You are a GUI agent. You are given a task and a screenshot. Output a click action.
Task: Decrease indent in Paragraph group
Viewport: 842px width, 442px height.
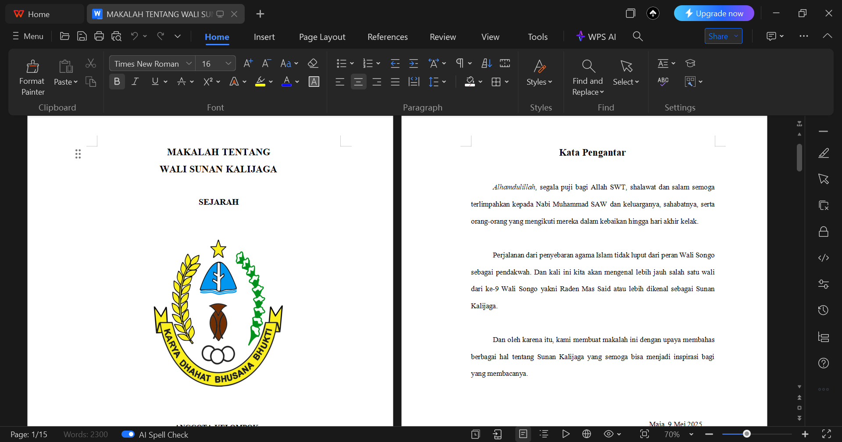(395, 64)
